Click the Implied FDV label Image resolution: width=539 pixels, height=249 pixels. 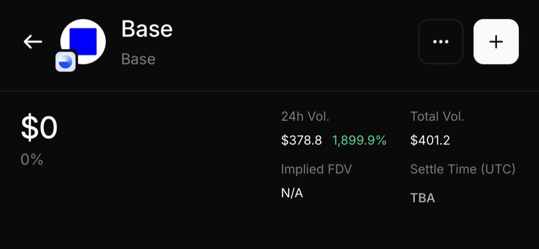click(316, 169)
